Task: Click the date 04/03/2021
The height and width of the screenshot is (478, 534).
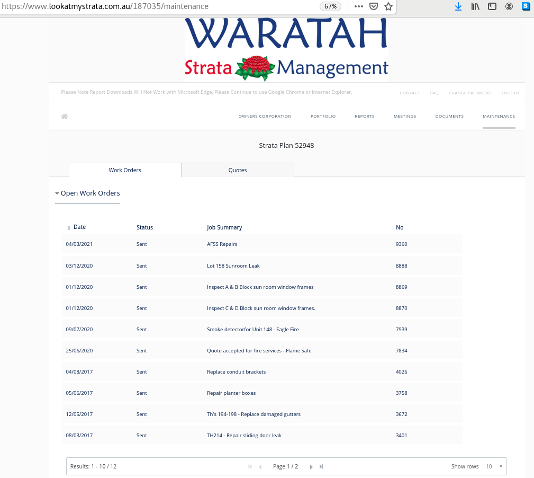Action: coord(79,244)
